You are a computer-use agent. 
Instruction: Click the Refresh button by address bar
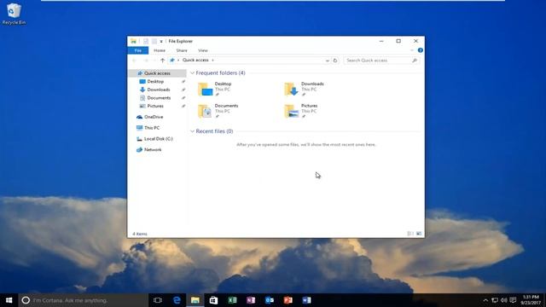click(x=335, y=61)
